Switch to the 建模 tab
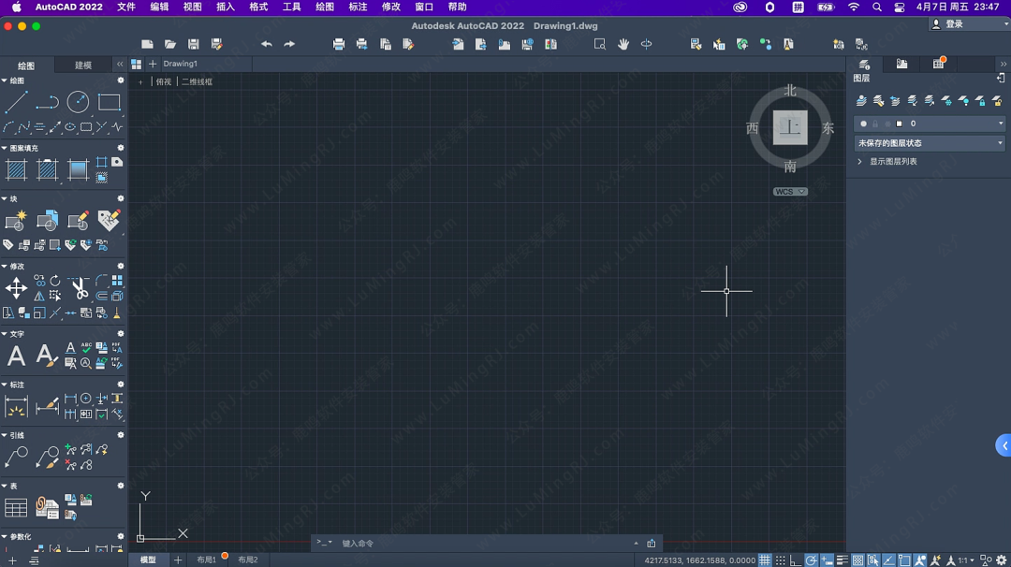 click(83, 65)
